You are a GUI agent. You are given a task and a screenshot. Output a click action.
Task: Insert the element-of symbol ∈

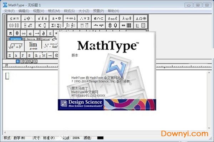coord(30,33)
